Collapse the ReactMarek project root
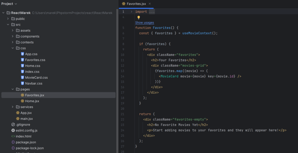 3,13
